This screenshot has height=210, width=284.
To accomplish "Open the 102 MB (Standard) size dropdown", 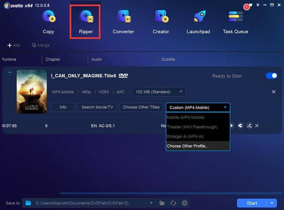I will pyautogui.click(x=159, y=92).
